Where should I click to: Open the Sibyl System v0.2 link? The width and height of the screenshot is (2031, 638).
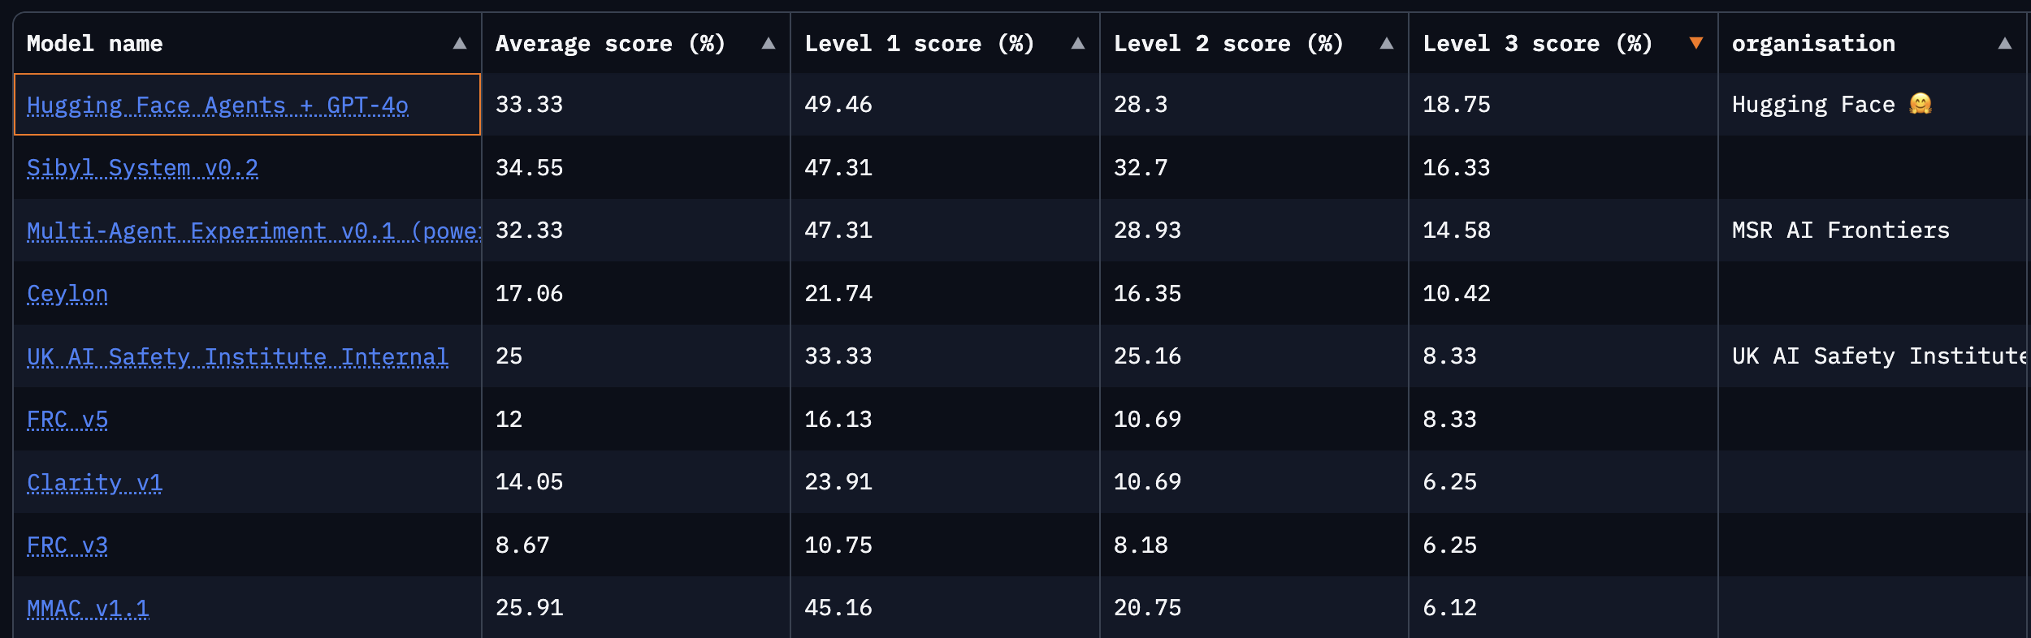[142, 167]
